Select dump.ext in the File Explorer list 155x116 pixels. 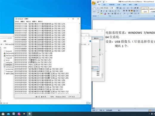tap(9, 51)
